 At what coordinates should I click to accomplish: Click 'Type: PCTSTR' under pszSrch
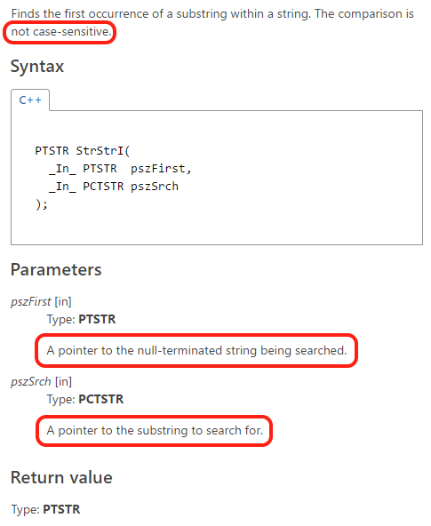[x=85, y=399]
